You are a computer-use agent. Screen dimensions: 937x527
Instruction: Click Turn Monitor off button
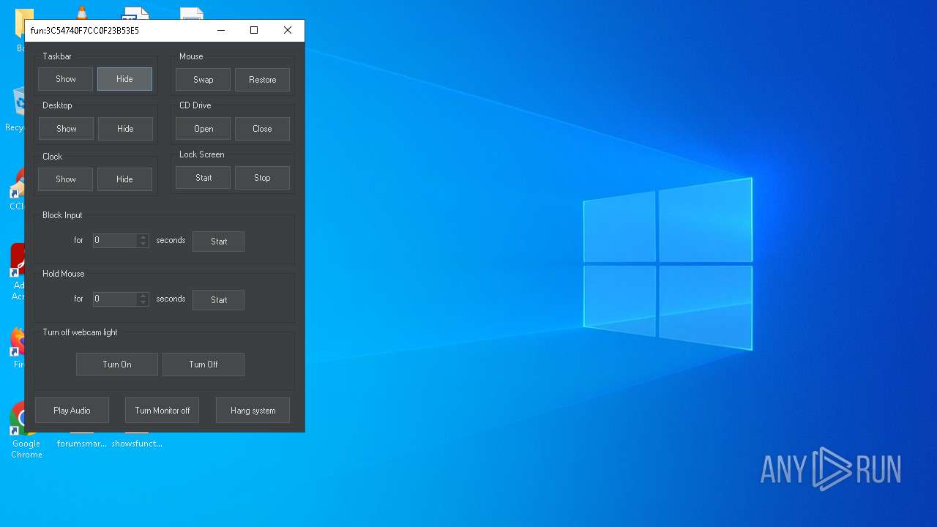coord(162,411)
